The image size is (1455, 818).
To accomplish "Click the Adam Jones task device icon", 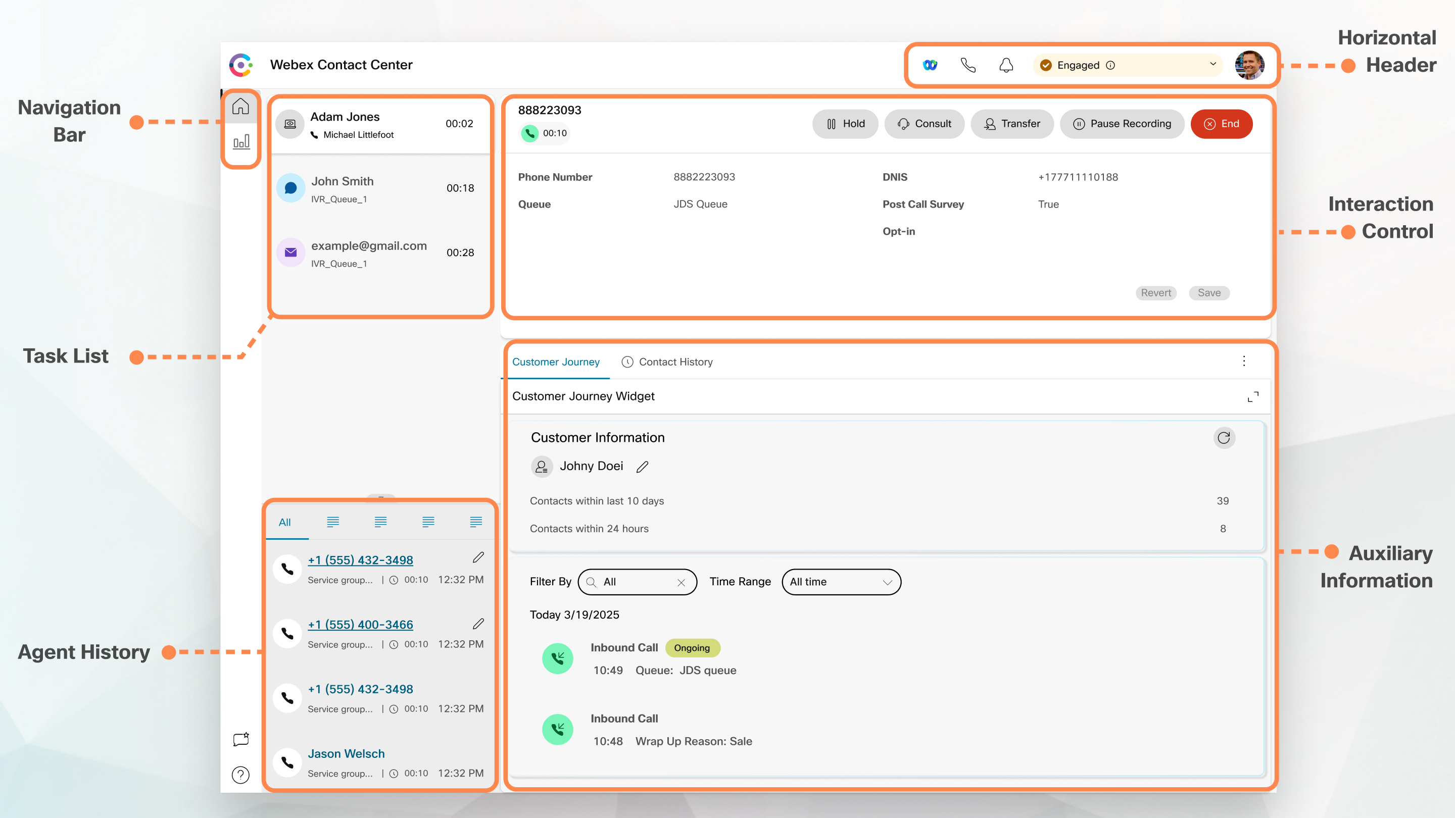I will 290,124.
